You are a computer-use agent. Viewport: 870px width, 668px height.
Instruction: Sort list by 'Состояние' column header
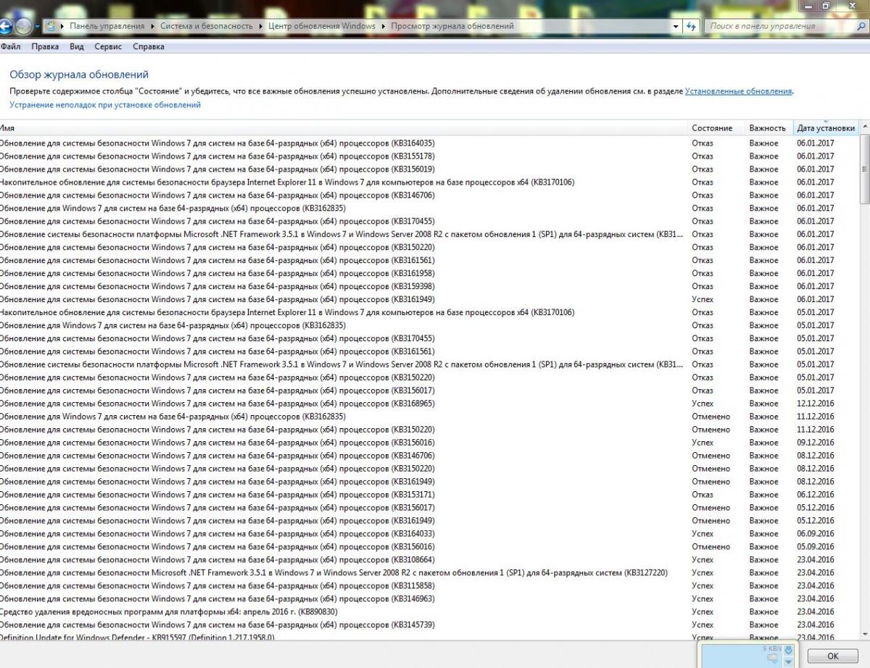(711, 128)
